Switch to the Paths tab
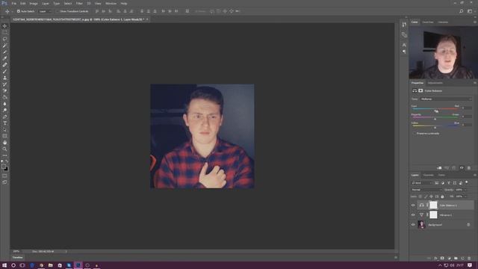 (441, 175)
